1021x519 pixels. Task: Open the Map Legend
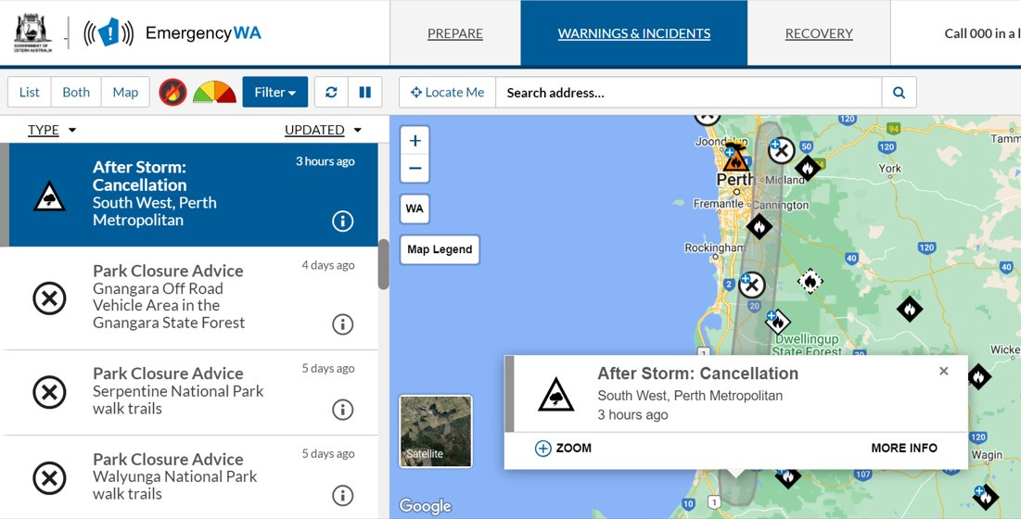point(440,249)
